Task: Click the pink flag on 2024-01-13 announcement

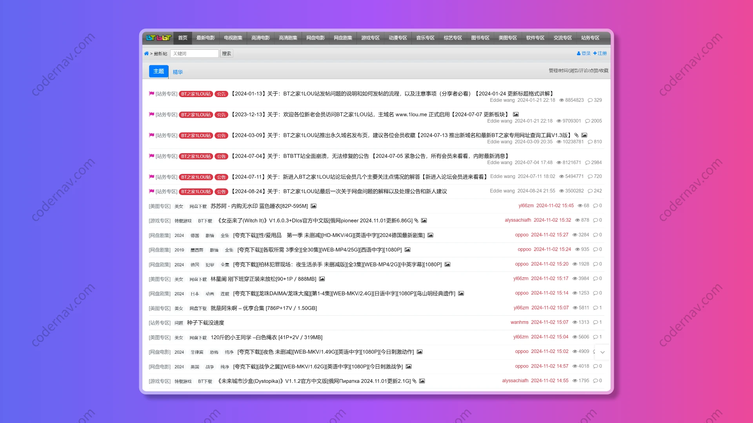Action: 151,94
